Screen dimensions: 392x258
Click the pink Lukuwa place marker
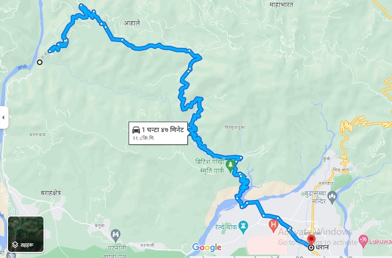coord(363,241)
